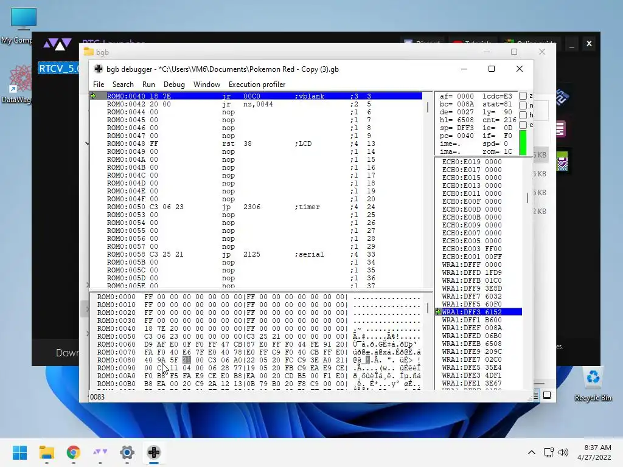Click the bgb folder icon in Explorer title
Viewport: 623px width, 467px height.
tap(89, 52)
